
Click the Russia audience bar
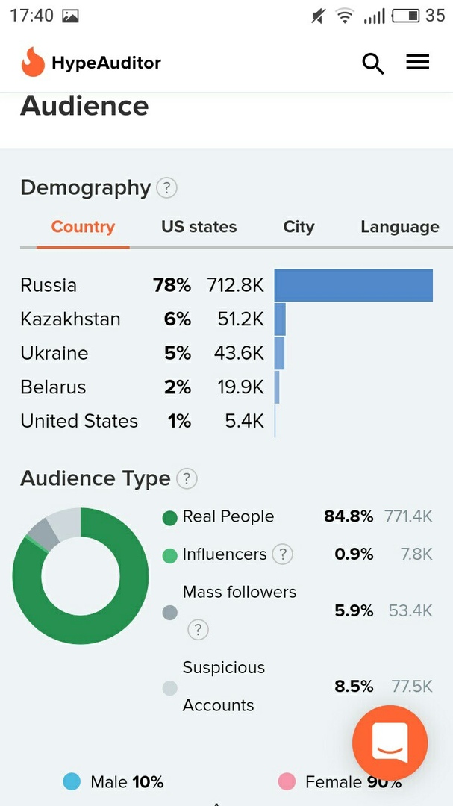(x=353, y=285)
